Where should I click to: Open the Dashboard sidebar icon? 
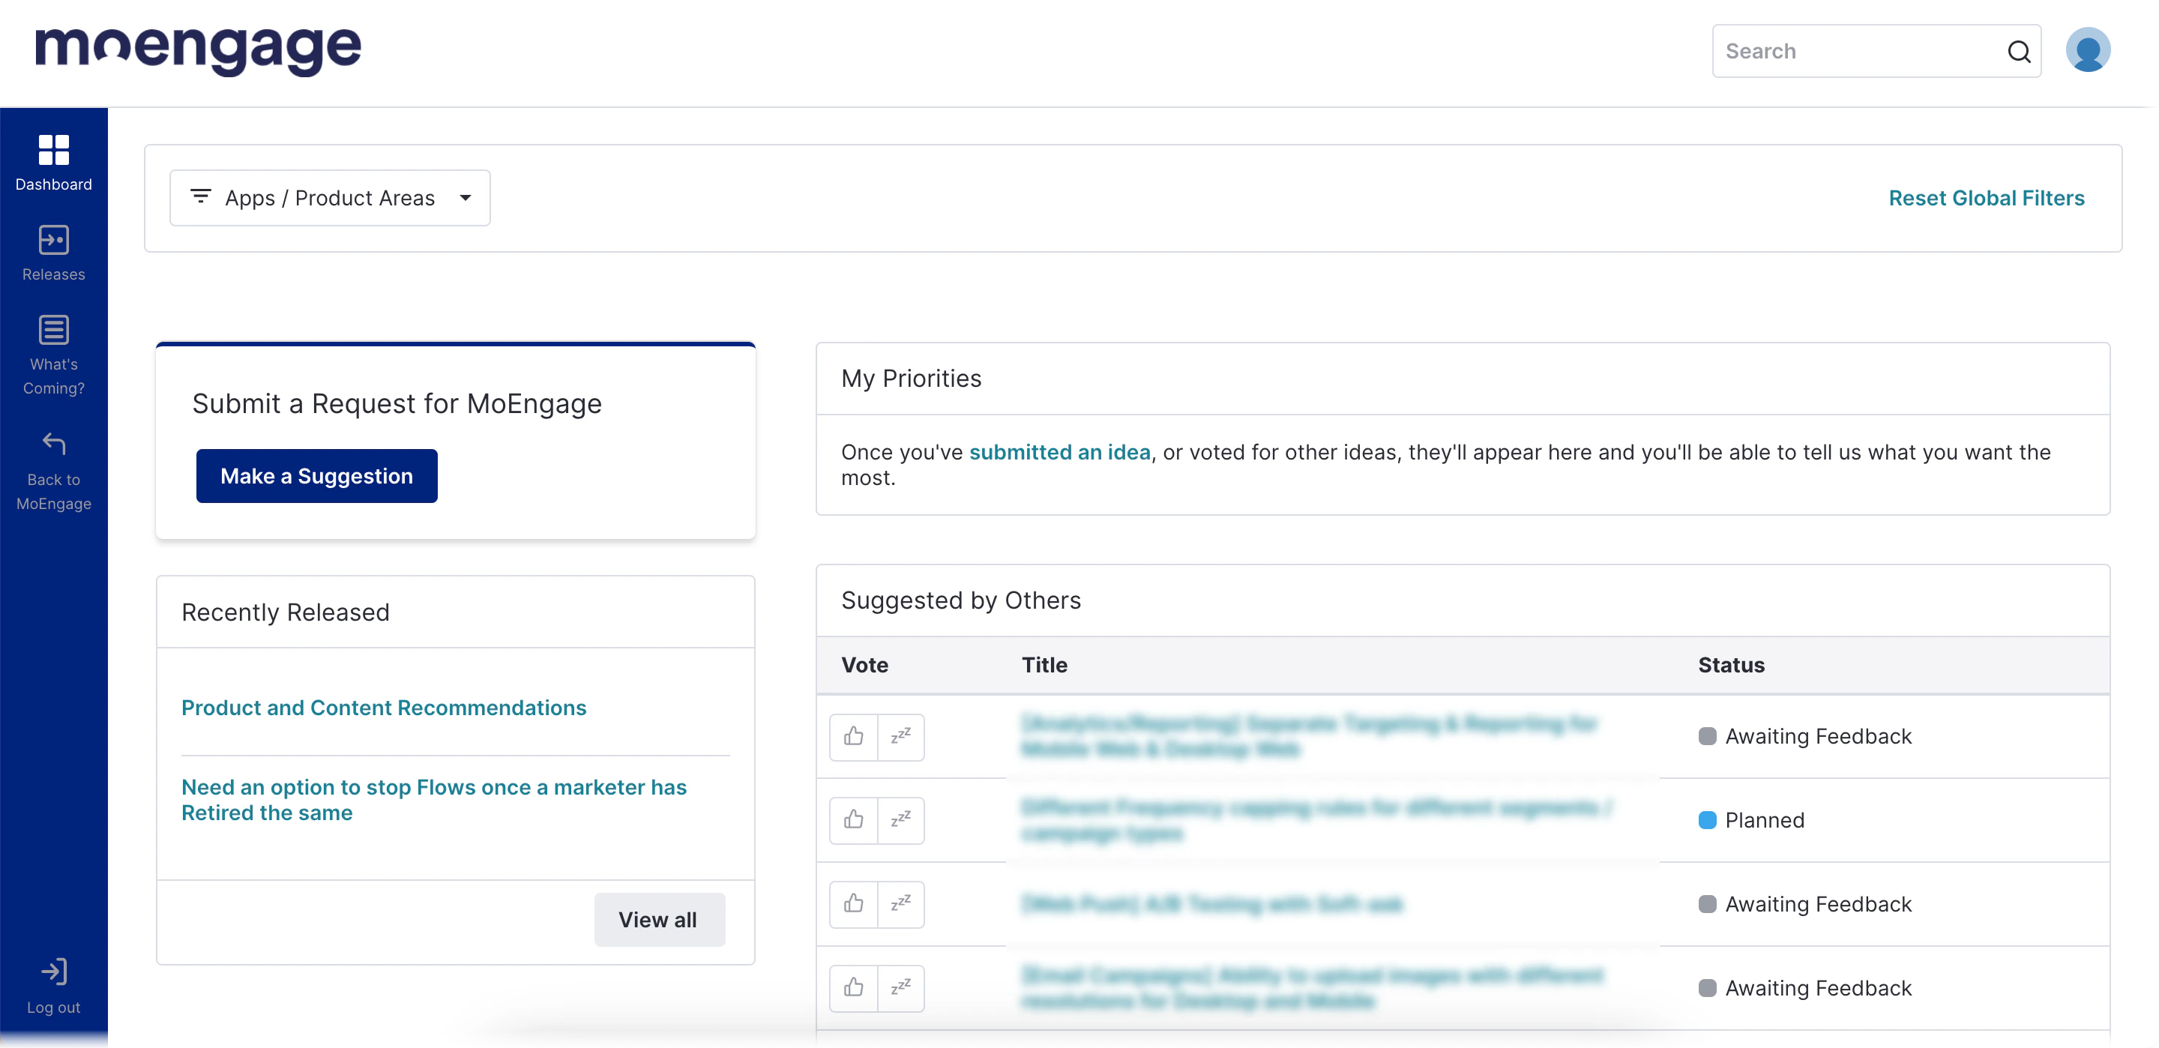(x=54, y=151)
